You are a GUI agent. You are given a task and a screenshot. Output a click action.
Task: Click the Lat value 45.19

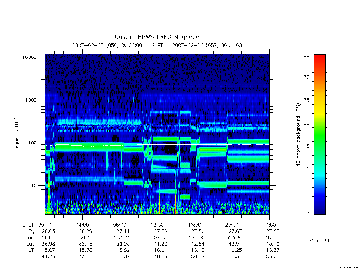click(273, 244)
